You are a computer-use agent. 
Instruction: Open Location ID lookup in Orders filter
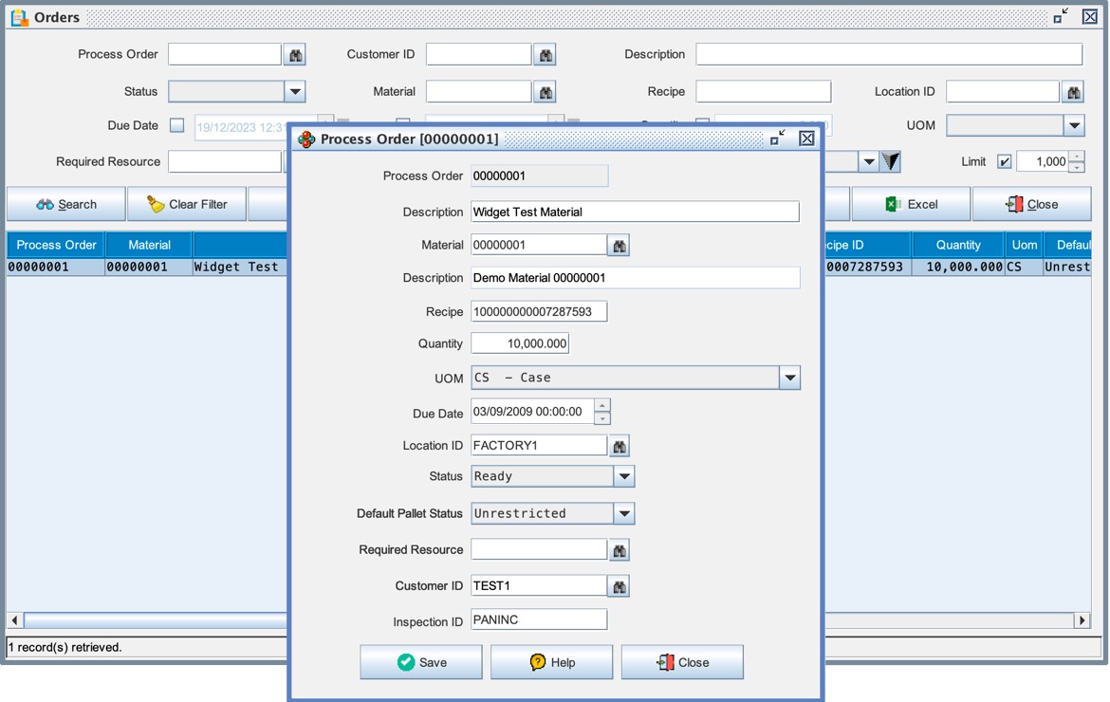pyautogui.click(x=1073, y=92)
